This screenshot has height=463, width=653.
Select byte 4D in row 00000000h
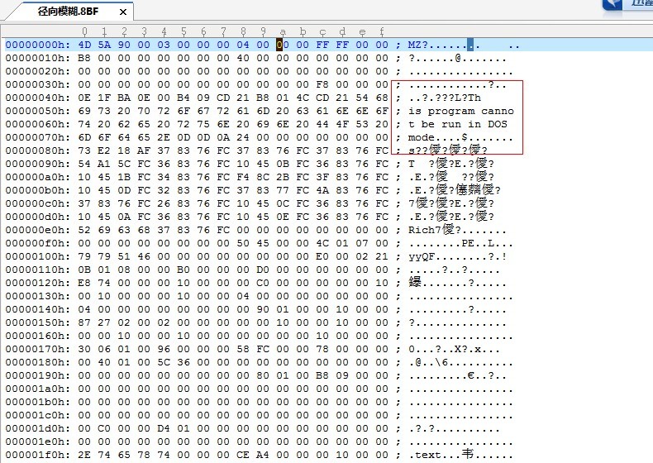(84, 45)
